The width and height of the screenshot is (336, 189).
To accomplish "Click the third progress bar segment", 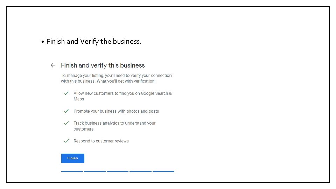I will 118,171.
